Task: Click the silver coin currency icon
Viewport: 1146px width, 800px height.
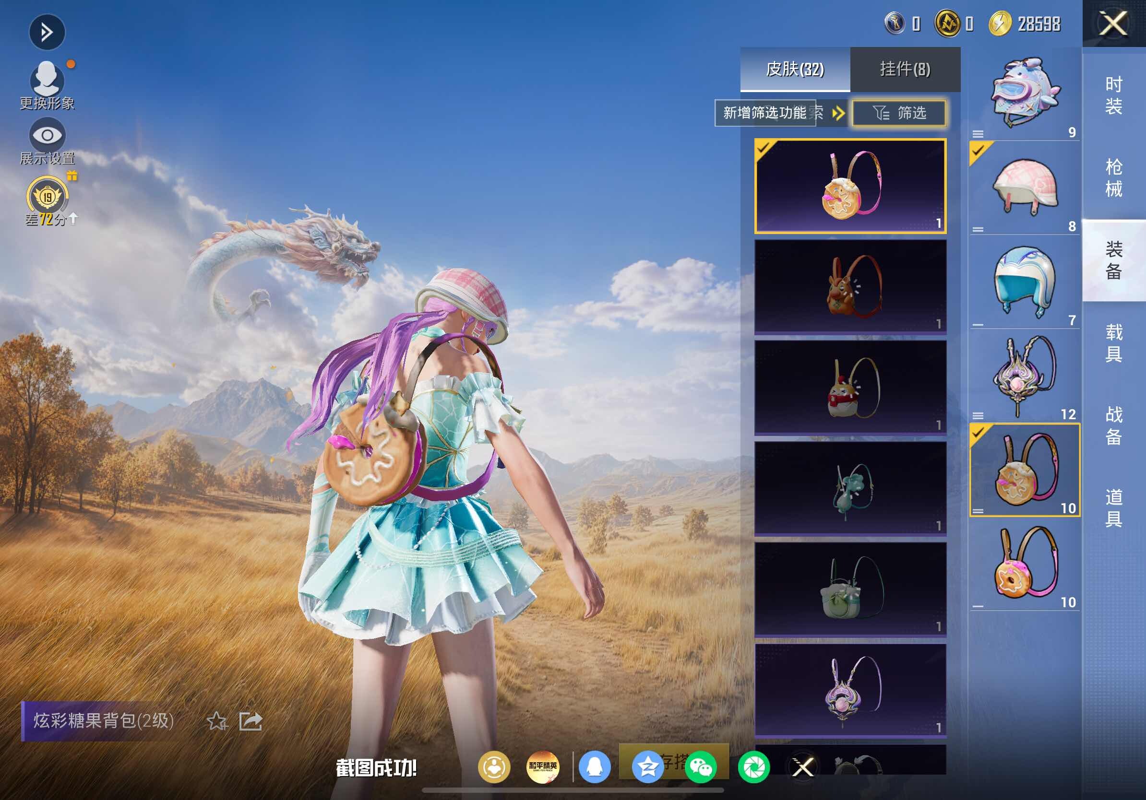Action: (x=895, y=24)
